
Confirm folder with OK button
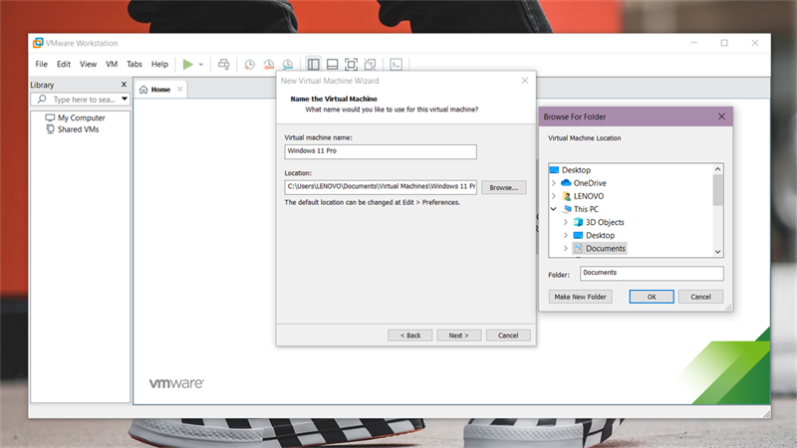click(652, 297)
